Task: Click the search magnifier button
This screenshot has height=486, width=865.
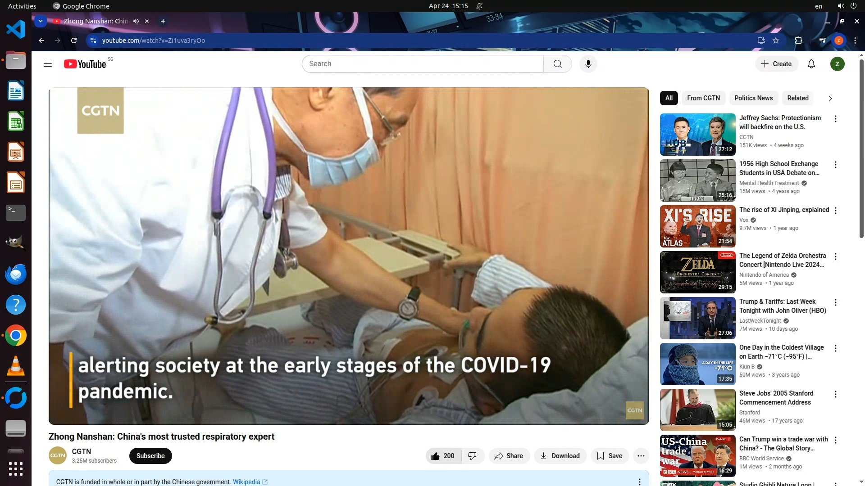Action: point(557,64)
